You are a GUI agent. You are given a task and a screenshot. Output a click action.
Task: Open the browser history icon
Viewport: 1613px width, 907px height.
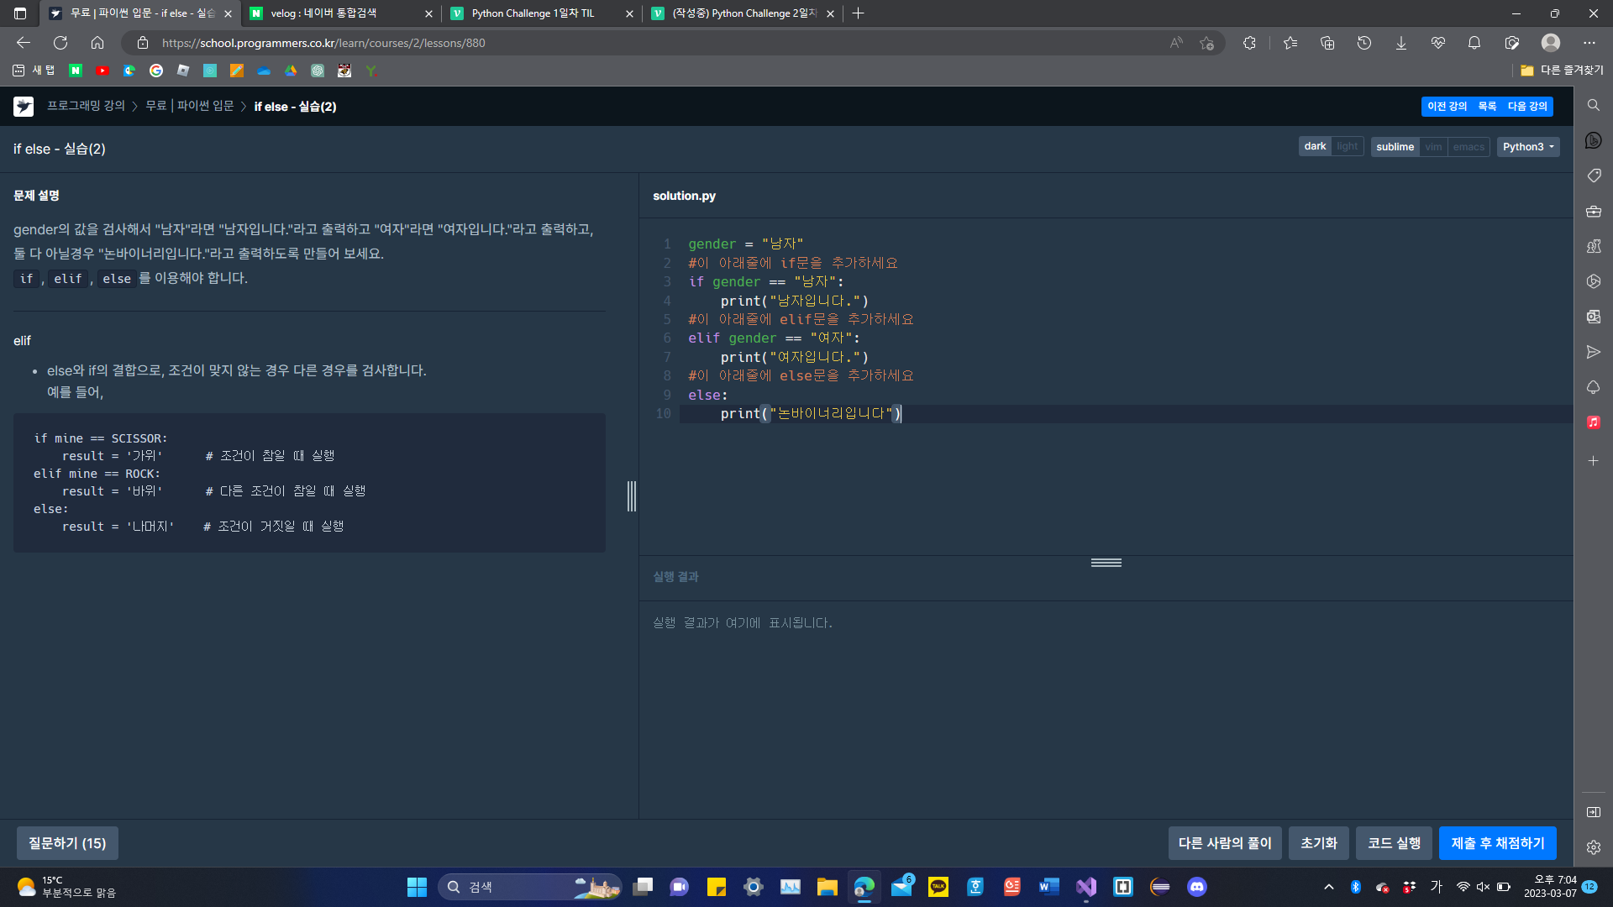click(x=1363, y=43)
